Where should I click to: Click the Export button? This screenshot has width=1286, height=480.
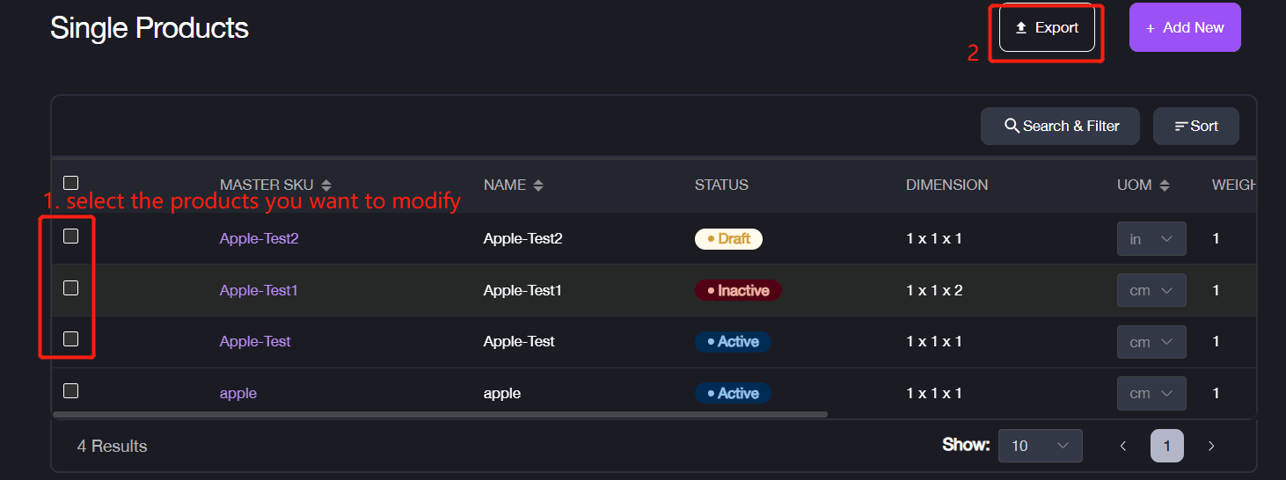point(1047,28)
